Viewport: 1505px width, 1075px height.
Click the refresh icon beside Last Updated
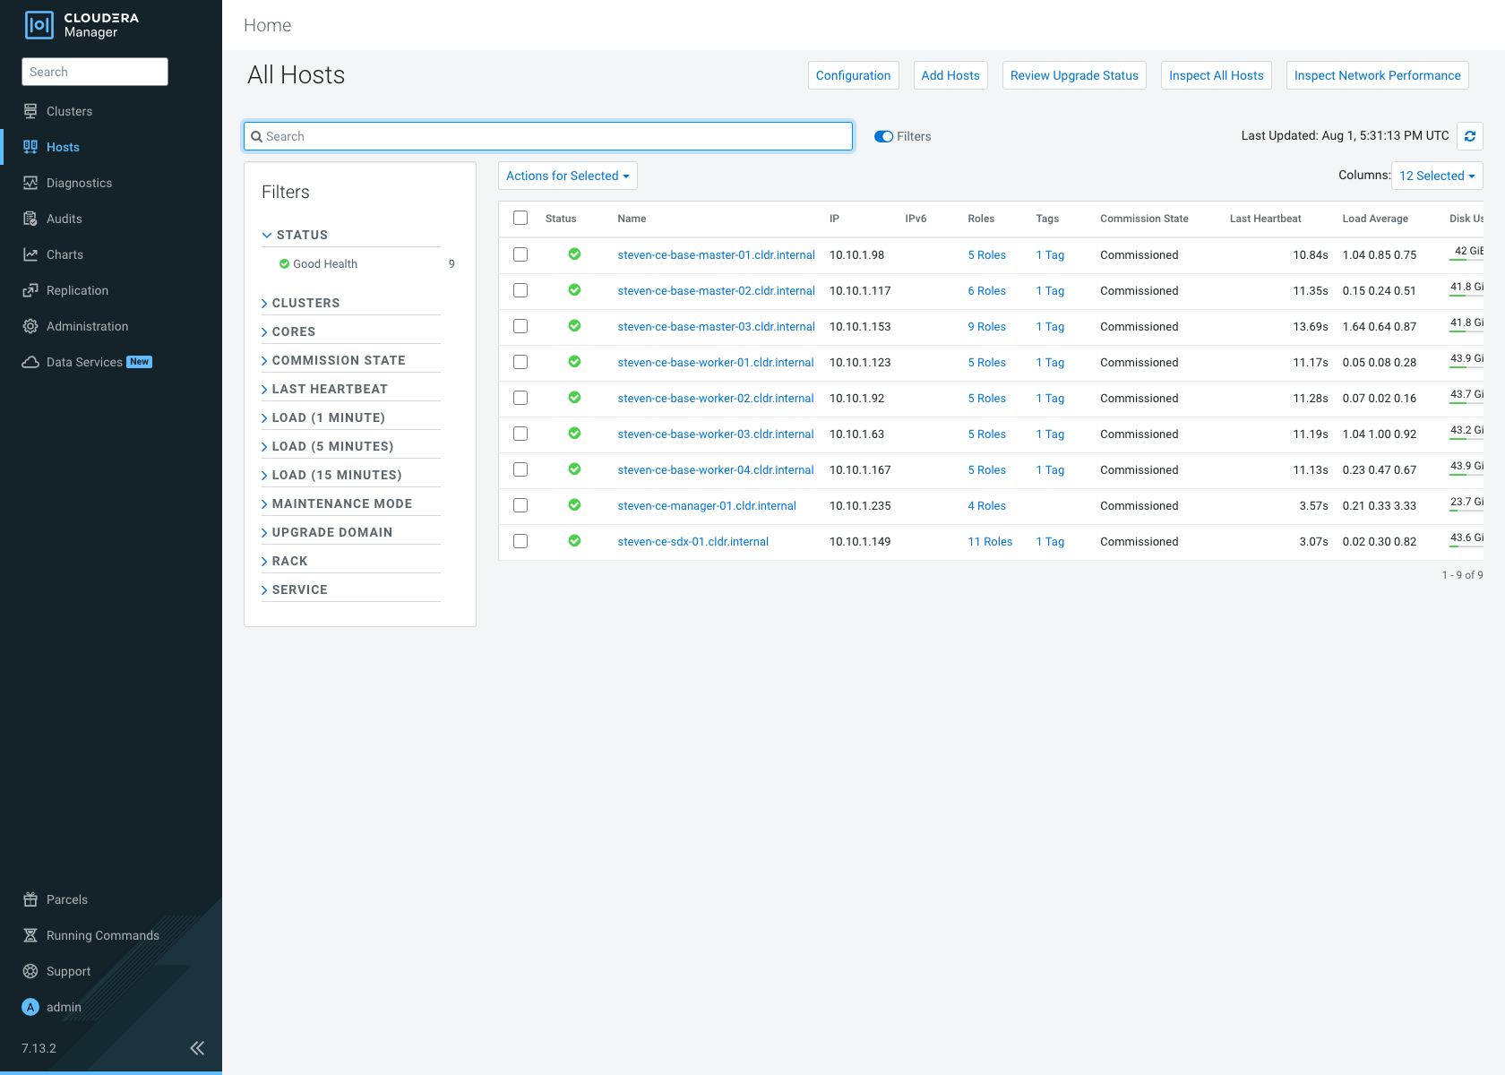point(1470,136)
